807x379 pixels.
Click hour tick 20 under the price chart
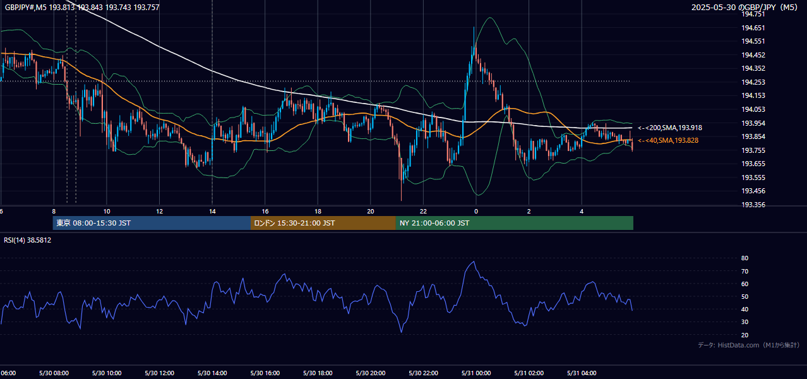click(x=371, y=212)
